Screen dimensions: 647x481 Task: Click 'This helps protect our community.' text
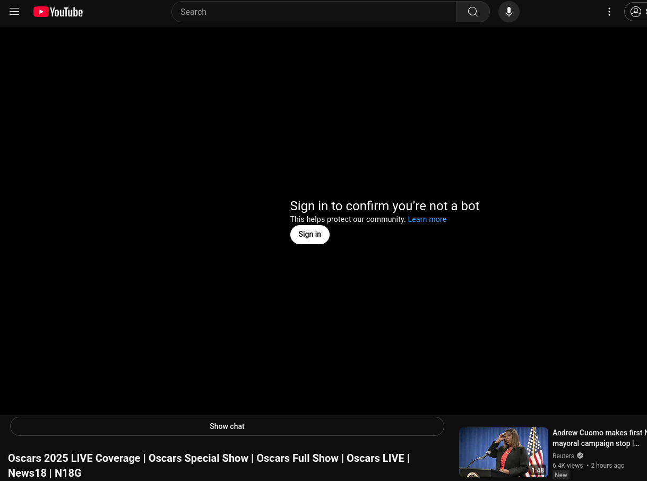point(348,219)
